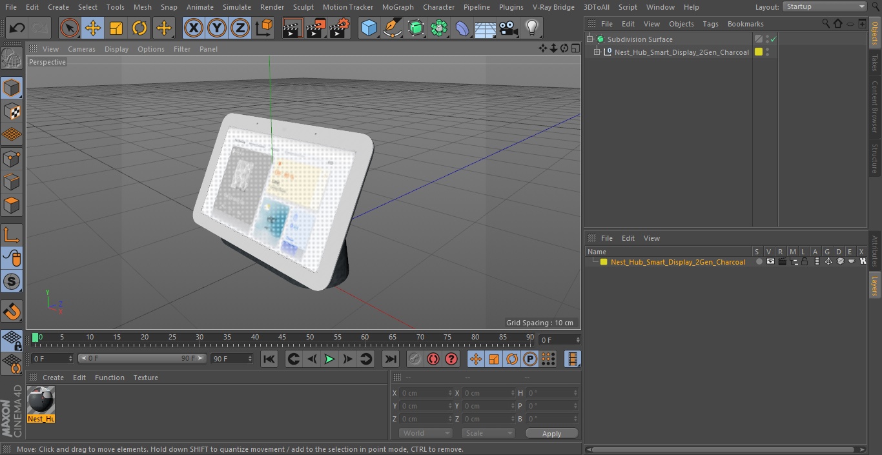Click the Apply button
Screen dimensions: 882x455
[551, 434]
